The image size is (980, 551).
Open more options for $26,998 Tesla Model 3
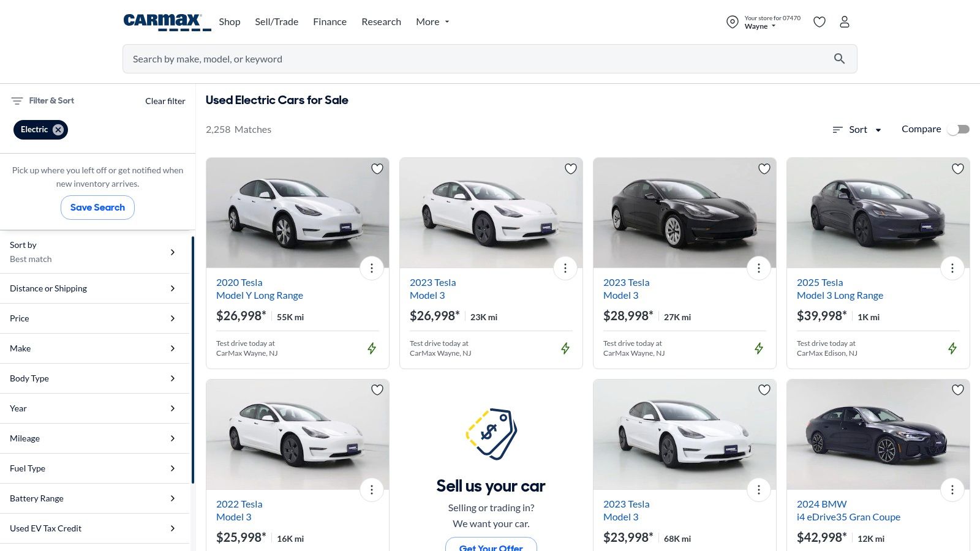565,268
